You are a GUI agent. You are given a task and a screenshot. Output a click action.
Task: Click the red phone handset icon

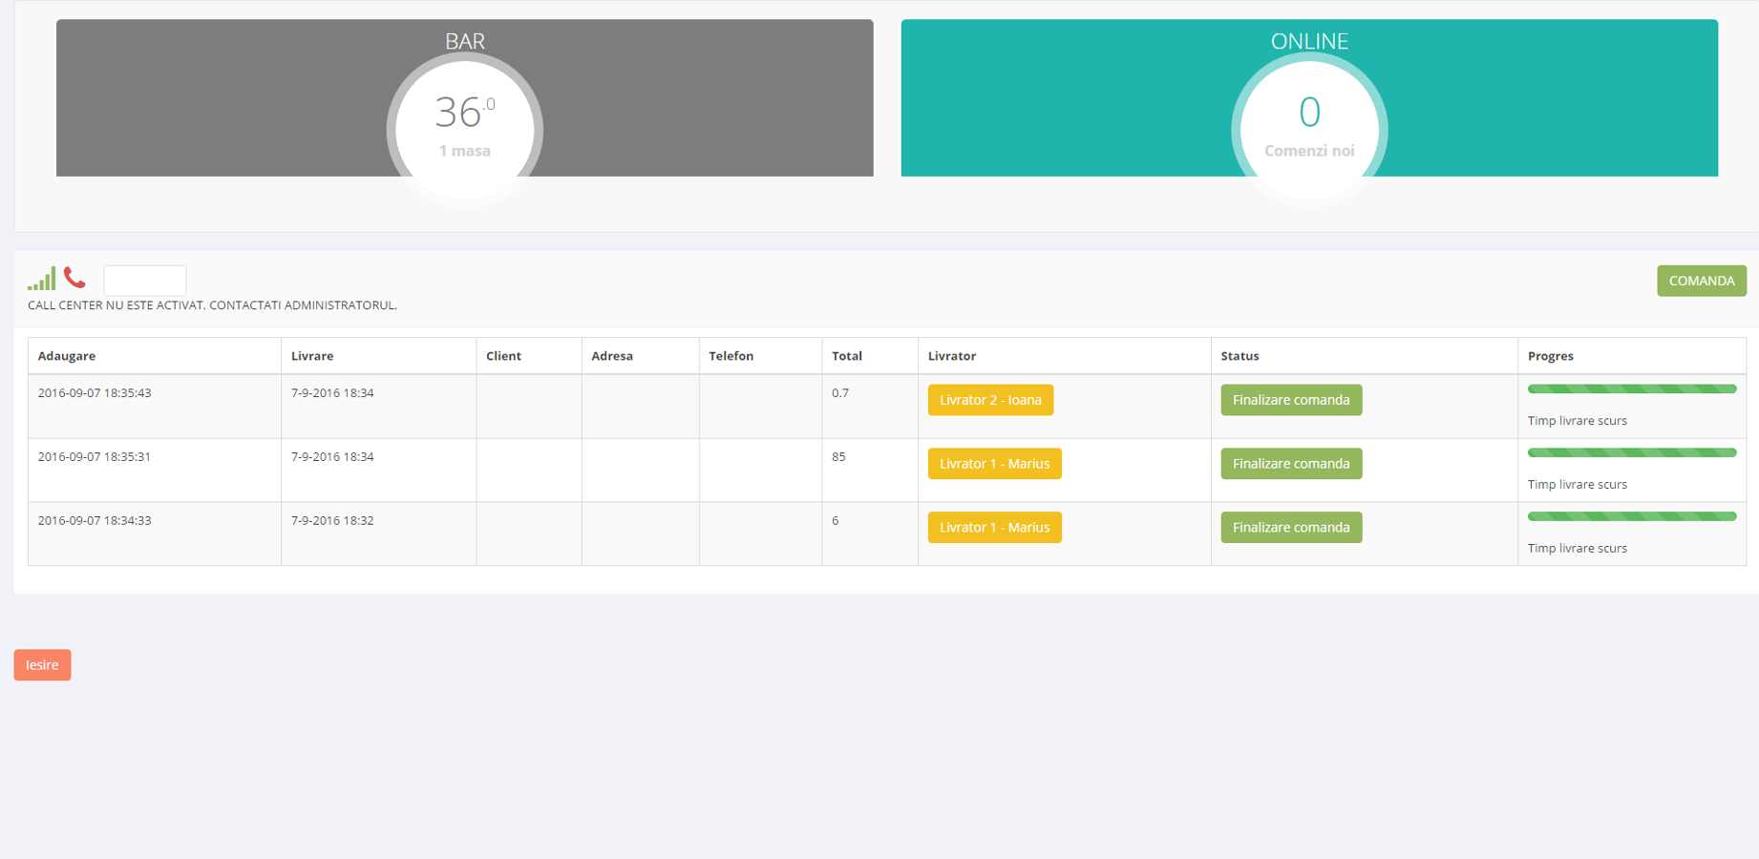[74, 278]
